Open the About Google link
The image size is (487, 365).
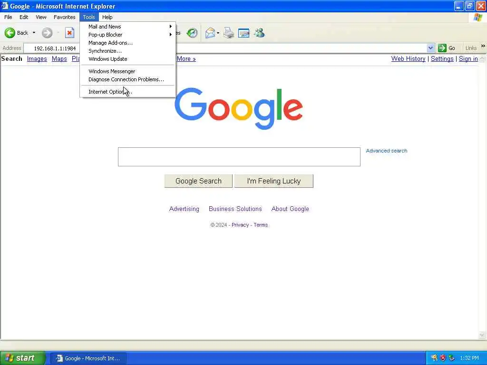click(290, 209)
